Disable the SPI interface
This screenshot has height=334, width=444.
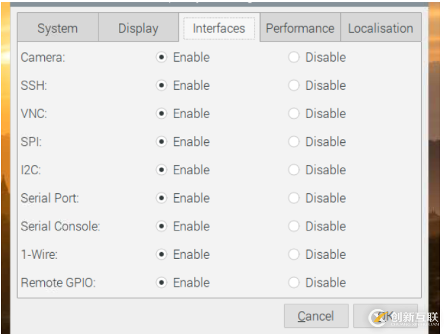click(x=294, y=142)
